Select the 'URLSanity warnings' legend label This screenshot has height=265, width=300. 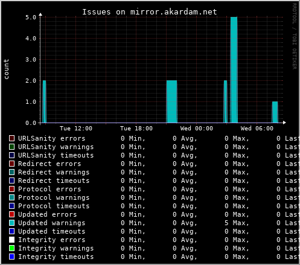pyautogui.click(x=56, y=147)
